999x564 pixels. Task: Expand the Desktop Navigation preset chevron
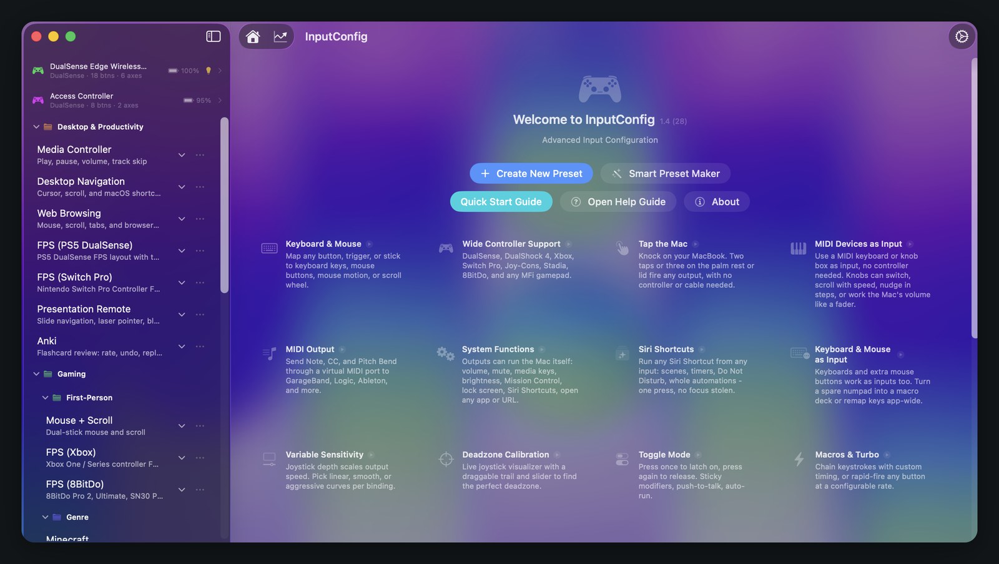(182, 187)
